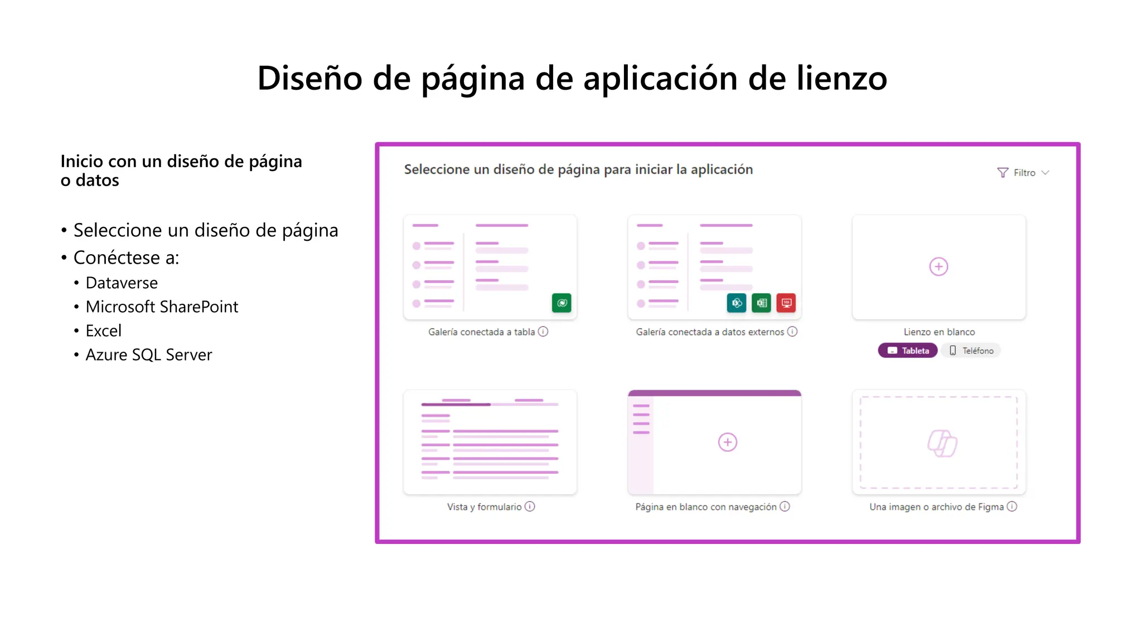Viewport: 1142px width, 642px height.
Task: Show info for Vista y formulario
Action: pos(530,507)
